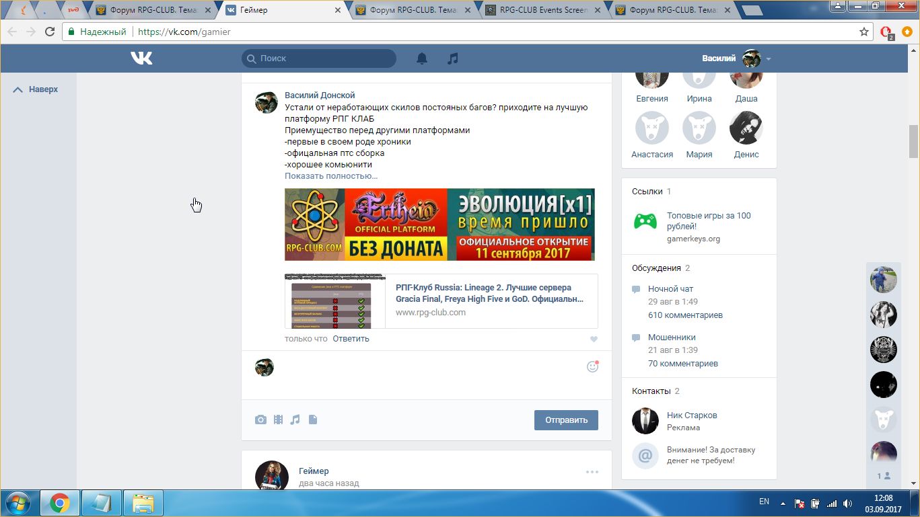Attach a video with the film icon

point(278,420)
